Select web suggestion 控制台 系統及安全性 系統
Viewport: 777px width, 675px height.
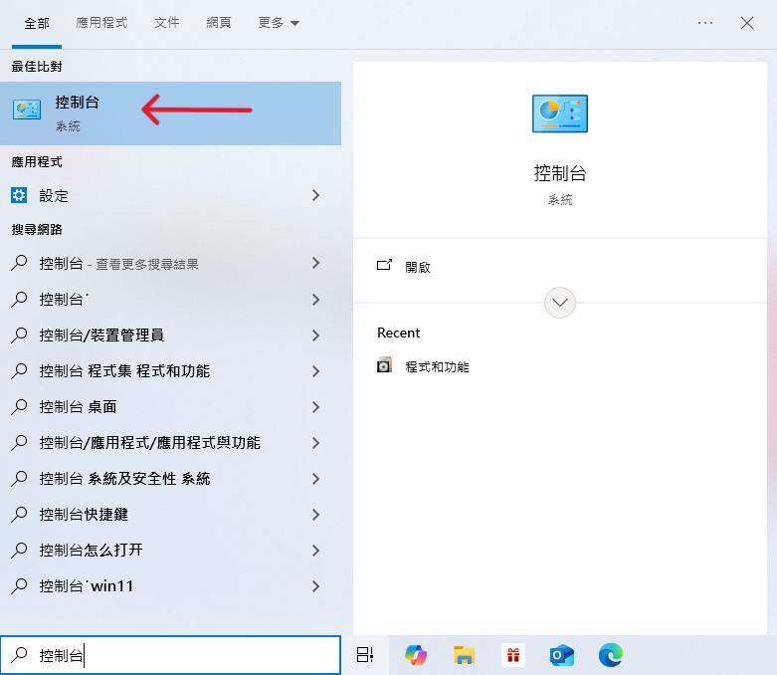pos(124,479)
